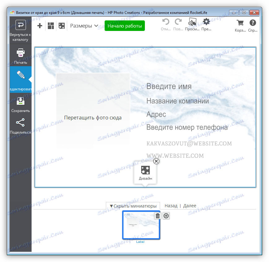Maximize the HP Photo Creations window

pyautogui.click(x=244, y=12)
